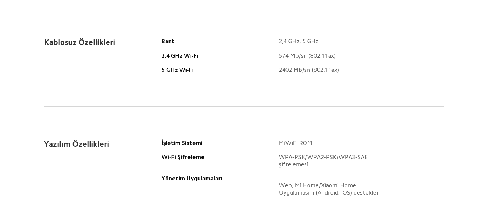The height and width of the screenshot is (209, 488).
Task: Click the top divider line above Kablosuz Özellikleri
Action: point(244,5)
